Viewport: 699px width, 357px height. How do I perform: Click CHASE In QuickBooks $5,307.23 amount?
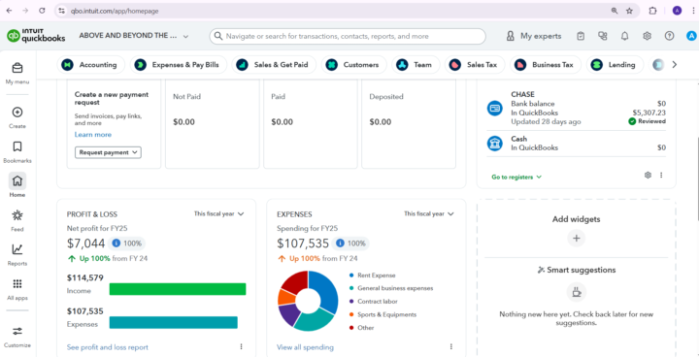(649, 113)
